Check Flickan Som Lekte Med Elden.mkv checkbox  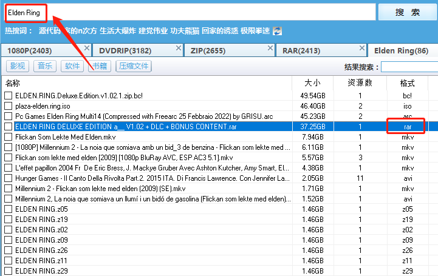coord(9,137)
